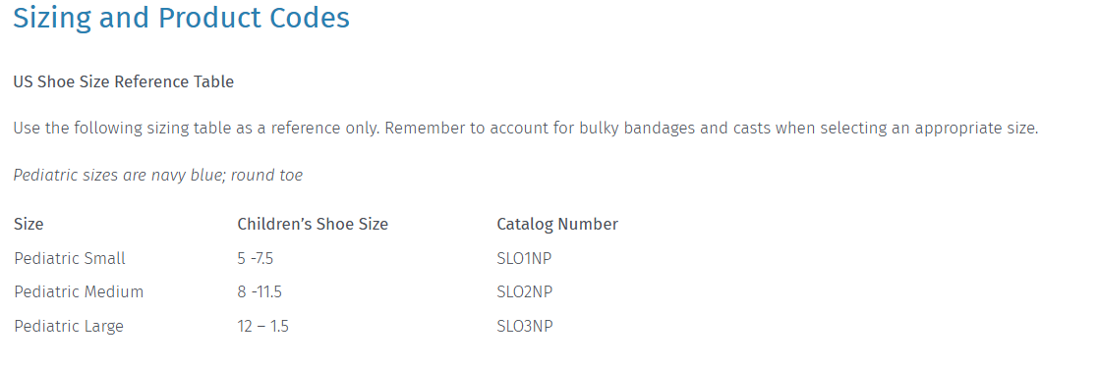
Task: Click the Catalog Number column header
Action: 557,225
